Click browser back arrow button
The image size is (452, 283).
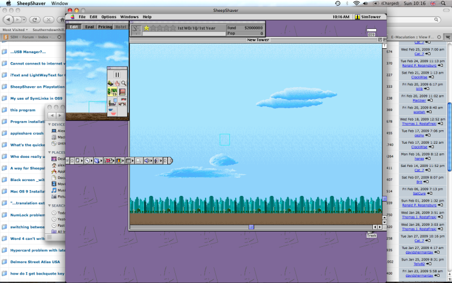(8, 20)
